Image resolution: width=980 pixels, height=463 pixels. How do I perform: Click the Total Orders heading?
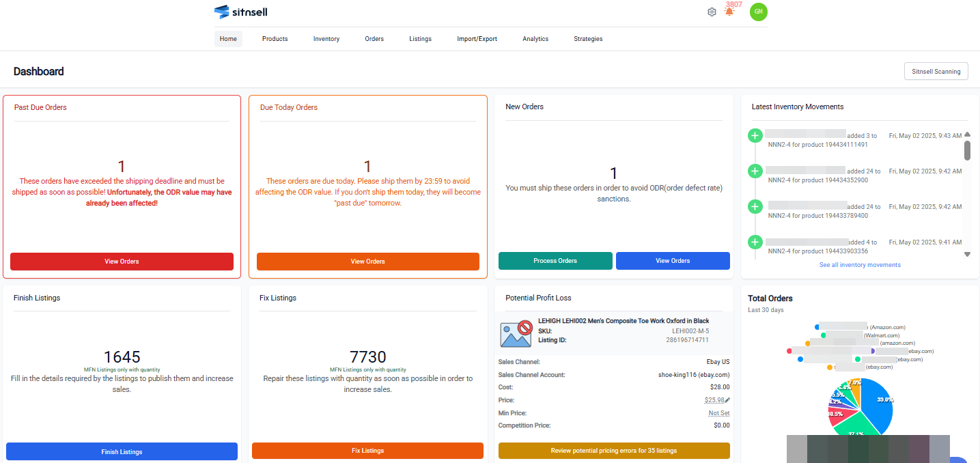(770, 298)
